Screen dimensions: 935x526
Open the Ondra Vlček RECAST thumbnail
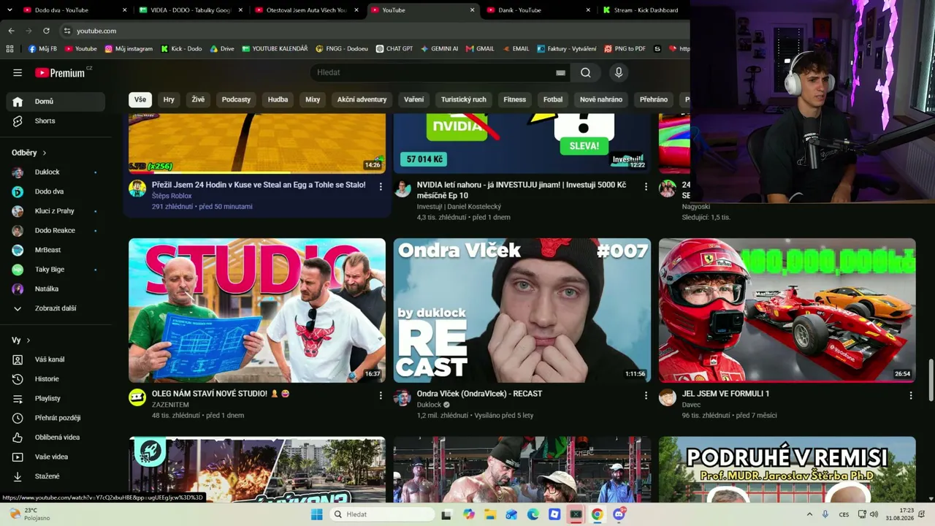(x=522, y=310)
